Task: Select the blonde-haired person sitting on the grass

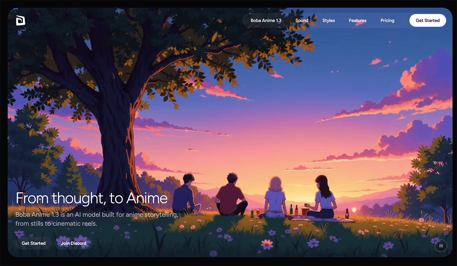Action: 274,198
